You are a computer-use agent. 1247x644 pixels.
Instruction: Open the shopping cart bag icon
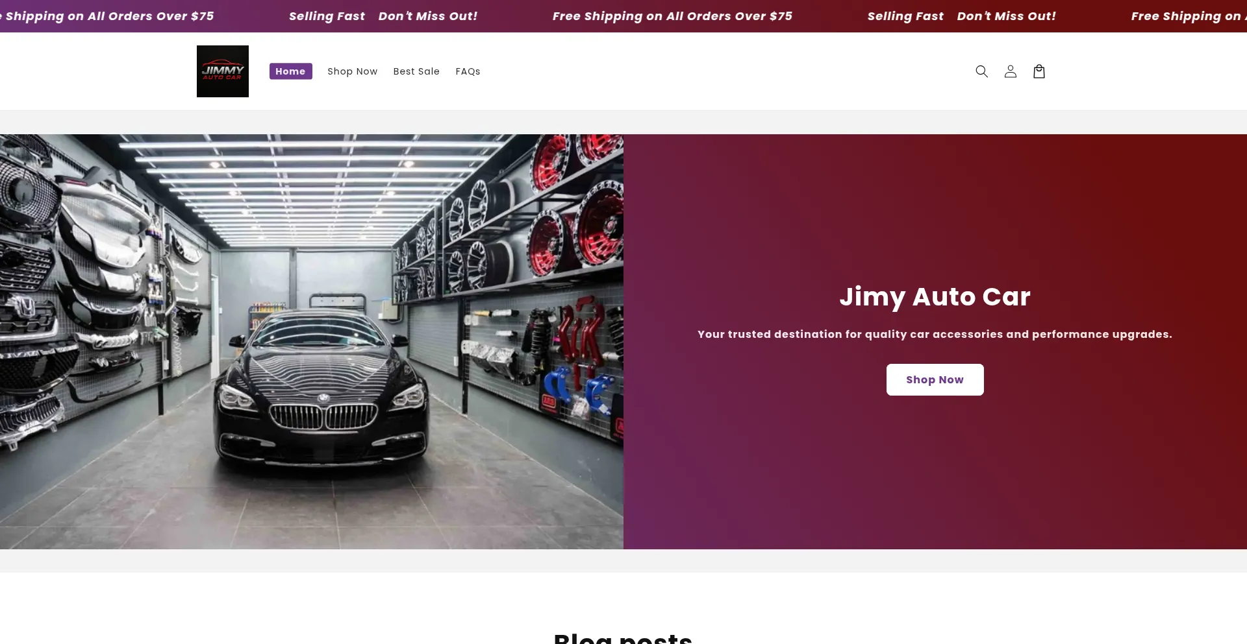pyautogui.click(x=1039, y=71)
